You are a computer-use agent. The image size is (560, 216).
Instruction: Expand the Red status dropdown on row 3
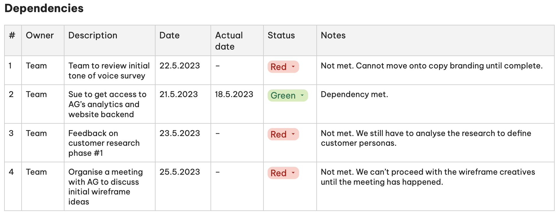coord(293,135)
